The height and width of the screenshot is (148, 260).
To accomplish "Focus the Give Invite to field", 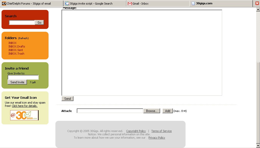I will pos(23,77).
